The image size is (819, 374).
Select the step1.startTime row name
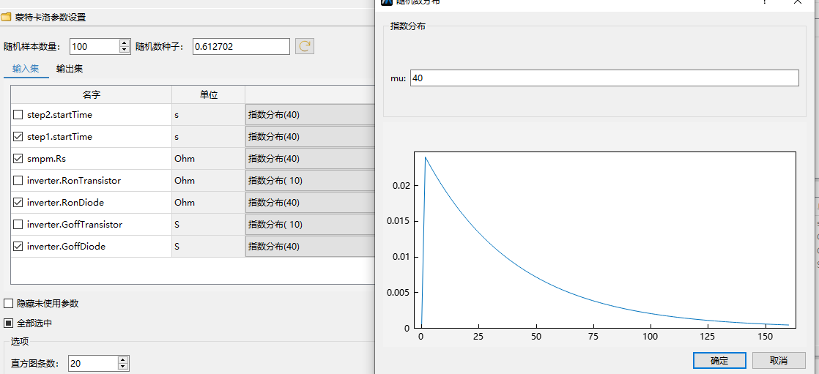(x=59, y=137)
